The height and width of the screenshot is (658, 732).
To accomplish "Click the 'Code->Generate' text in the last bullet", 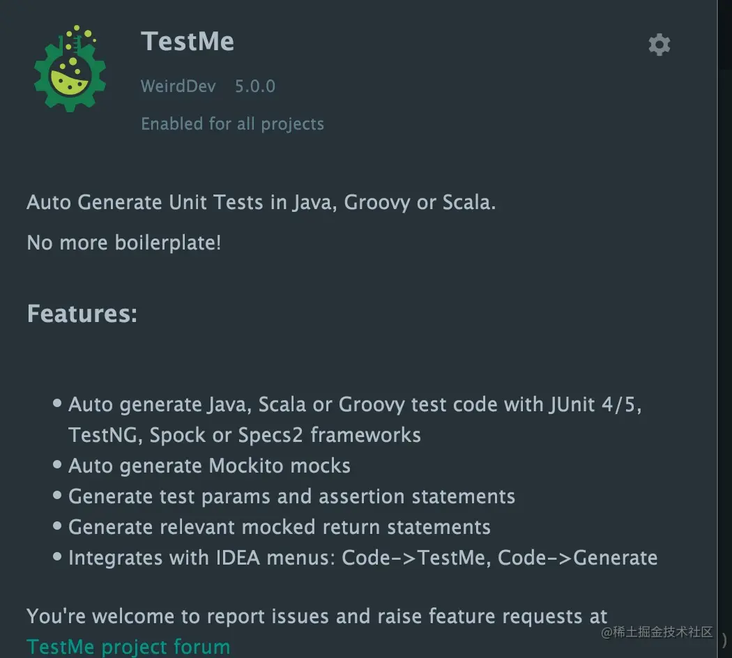I will (577, 558).
